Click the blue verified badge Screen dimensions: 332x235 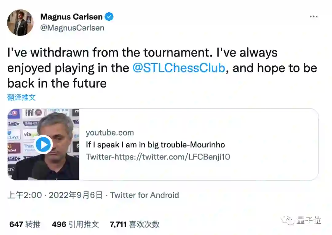109,17
